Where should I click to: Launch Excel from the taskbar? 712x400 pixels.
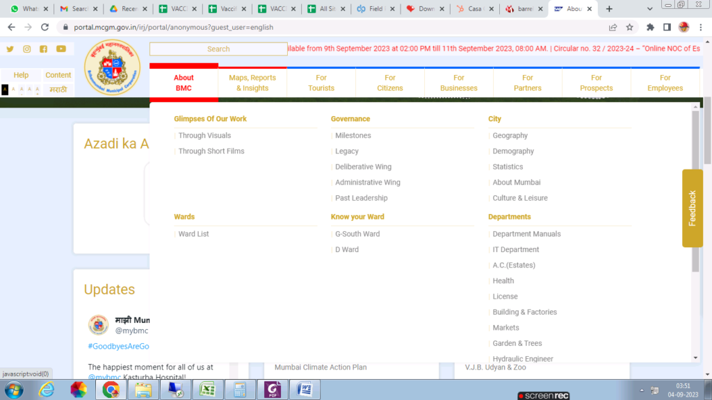[x=207, y=390]
